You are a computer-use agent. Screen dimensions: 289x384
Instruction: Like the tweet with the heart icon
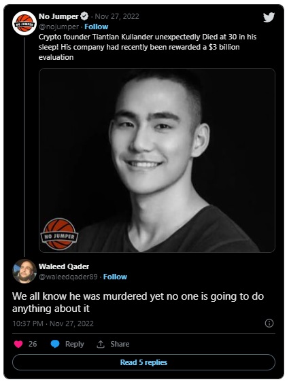coord(18,344)
